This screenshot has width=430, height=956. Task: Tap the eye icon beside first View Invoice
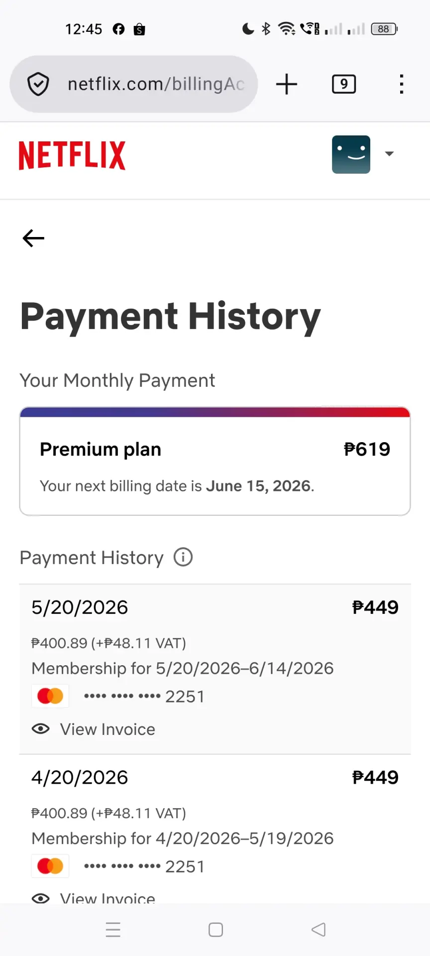pyautogui.click(x=40, y=729)
